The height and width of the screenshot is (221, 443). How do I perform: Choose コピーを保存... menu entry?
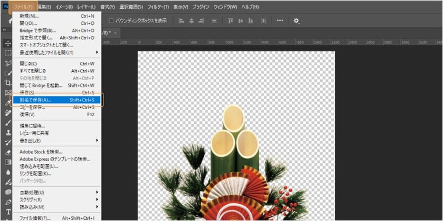pyautogui.click(x=57, y=107)
